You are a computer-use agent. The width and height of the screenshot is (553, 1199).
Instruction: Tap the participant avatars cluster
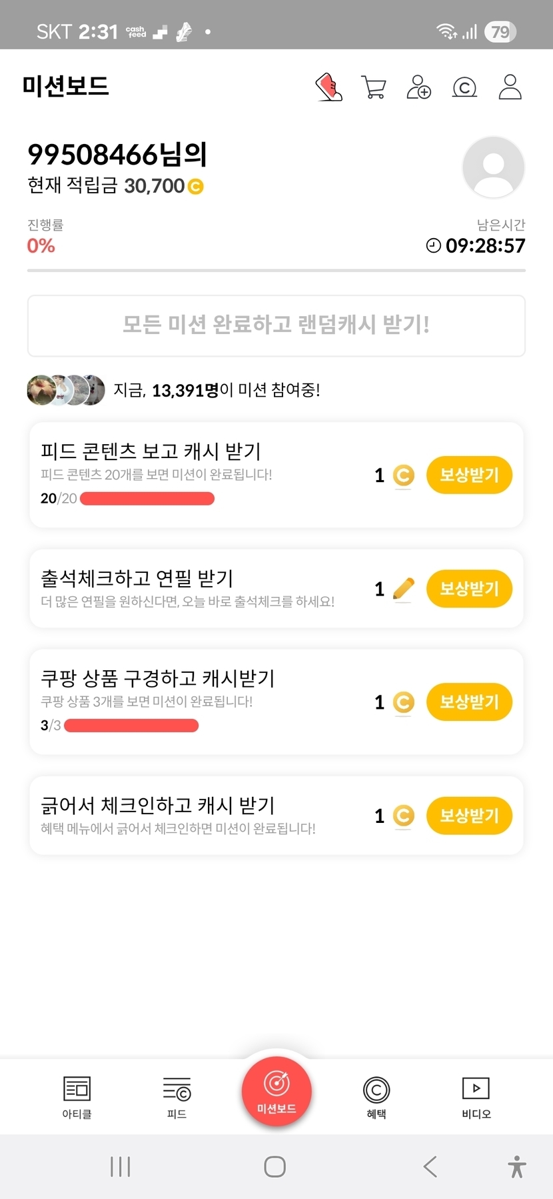click(66, 390)
